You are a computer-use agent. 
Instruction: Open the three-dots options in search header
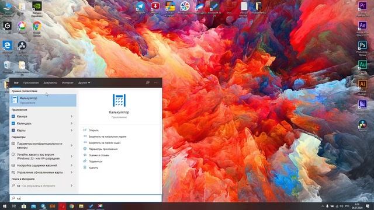click(x=156, y=83)
